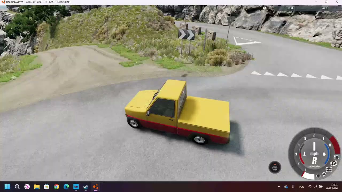Open Microsoft Store from the taskbar

(x=46, y=187)
